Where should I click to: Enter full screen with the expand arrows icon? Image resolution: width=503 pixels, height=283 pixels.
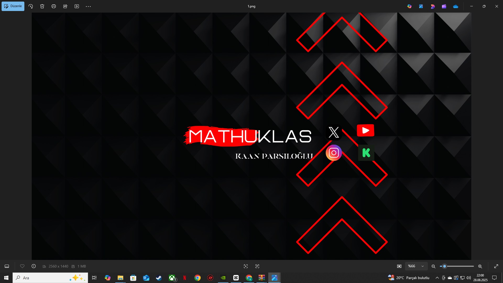496,266
